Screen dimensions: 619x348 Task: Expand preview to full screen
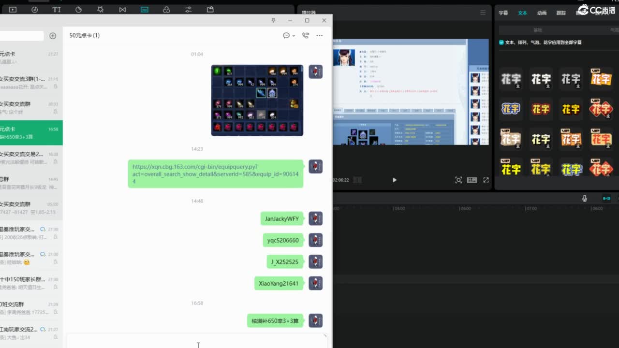[486, 180]
